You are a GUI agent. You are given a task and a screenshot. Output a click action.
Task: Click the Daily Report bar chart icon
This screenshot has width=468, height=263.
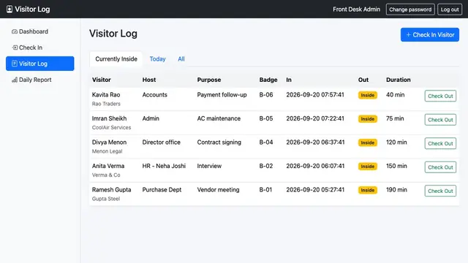[x=15, y=80]
